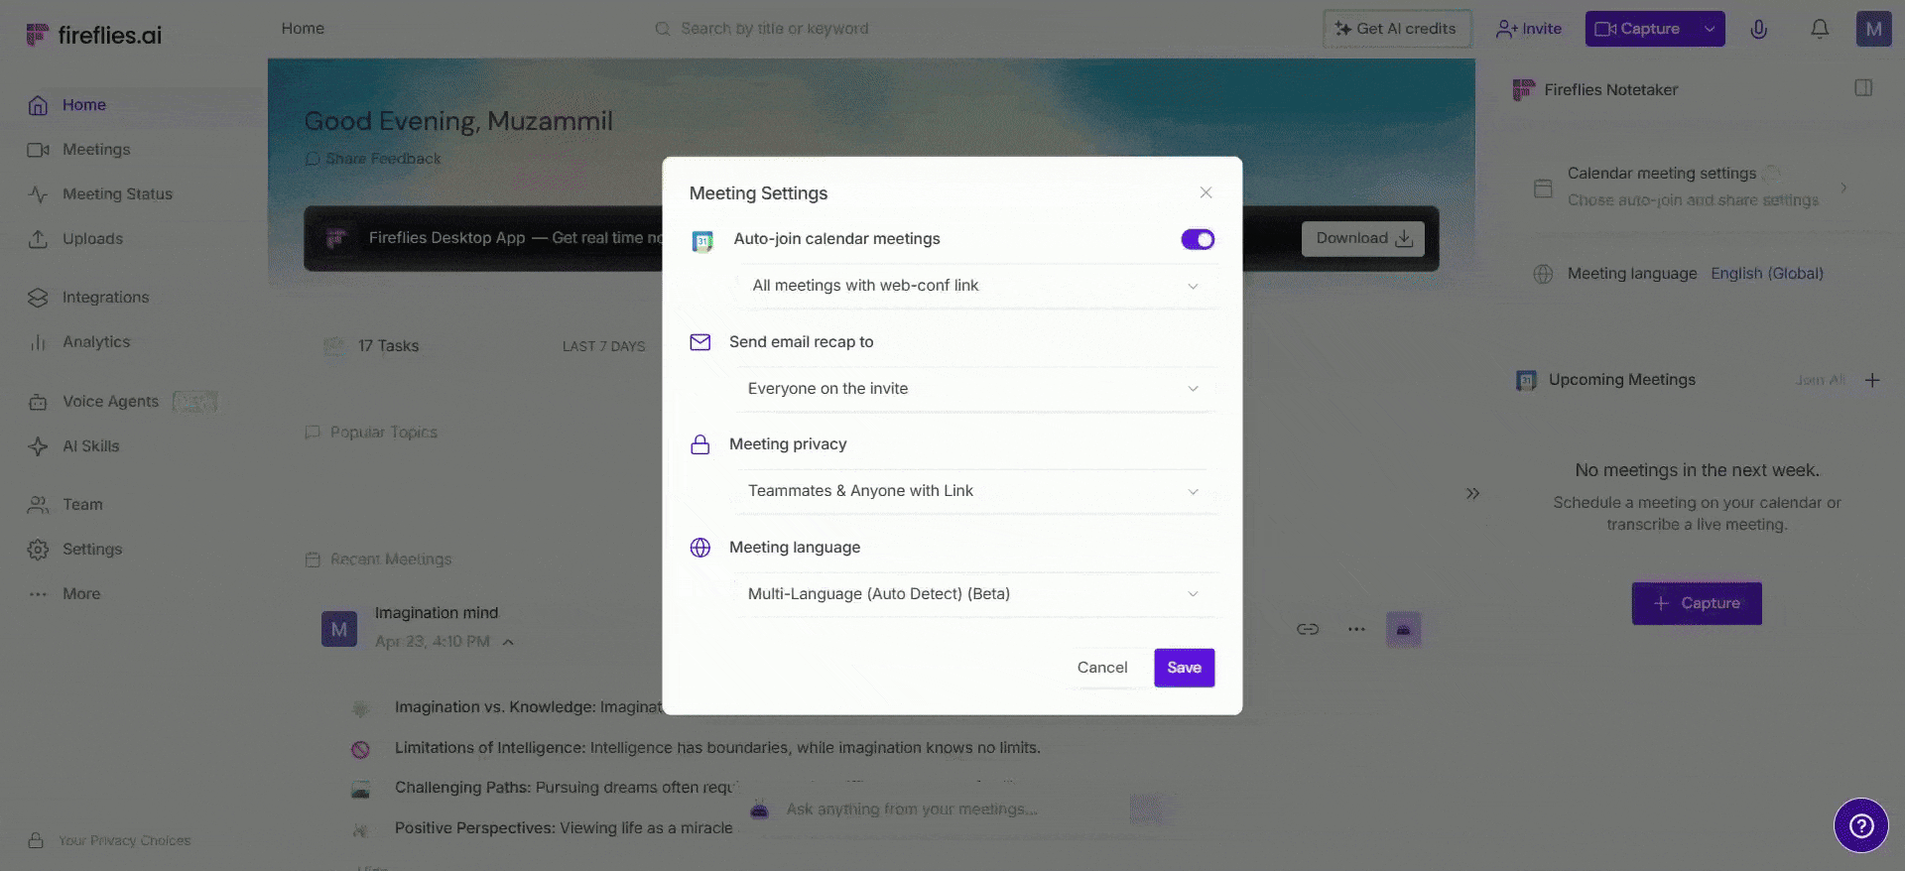Click the Recent Meetings heading
This screenshot has height=871, width=1905.
pos(391,560)
